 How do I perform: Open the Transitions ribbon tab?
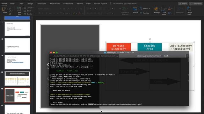click(x=41, y=3)
